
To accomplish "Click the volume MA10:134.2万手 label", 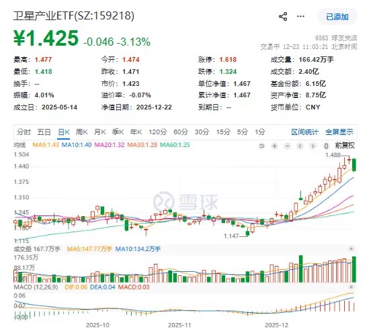I will (x=138, y=249).
